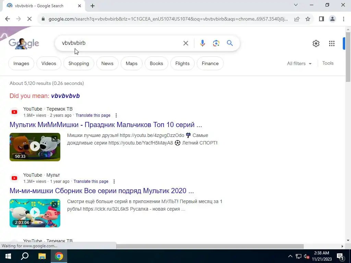
Task: Close the vbvbvbirb Google Search tab
Action: click(x=80, y=6)
